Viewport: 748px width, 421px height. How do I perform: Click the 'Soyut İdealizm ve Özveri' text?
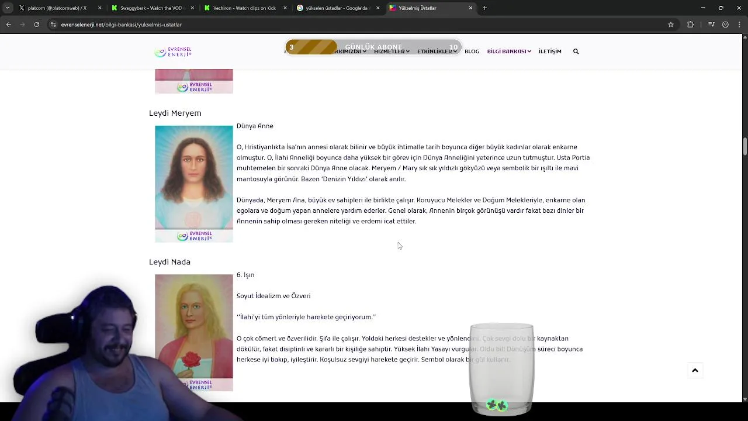click(x=273, y=296)
